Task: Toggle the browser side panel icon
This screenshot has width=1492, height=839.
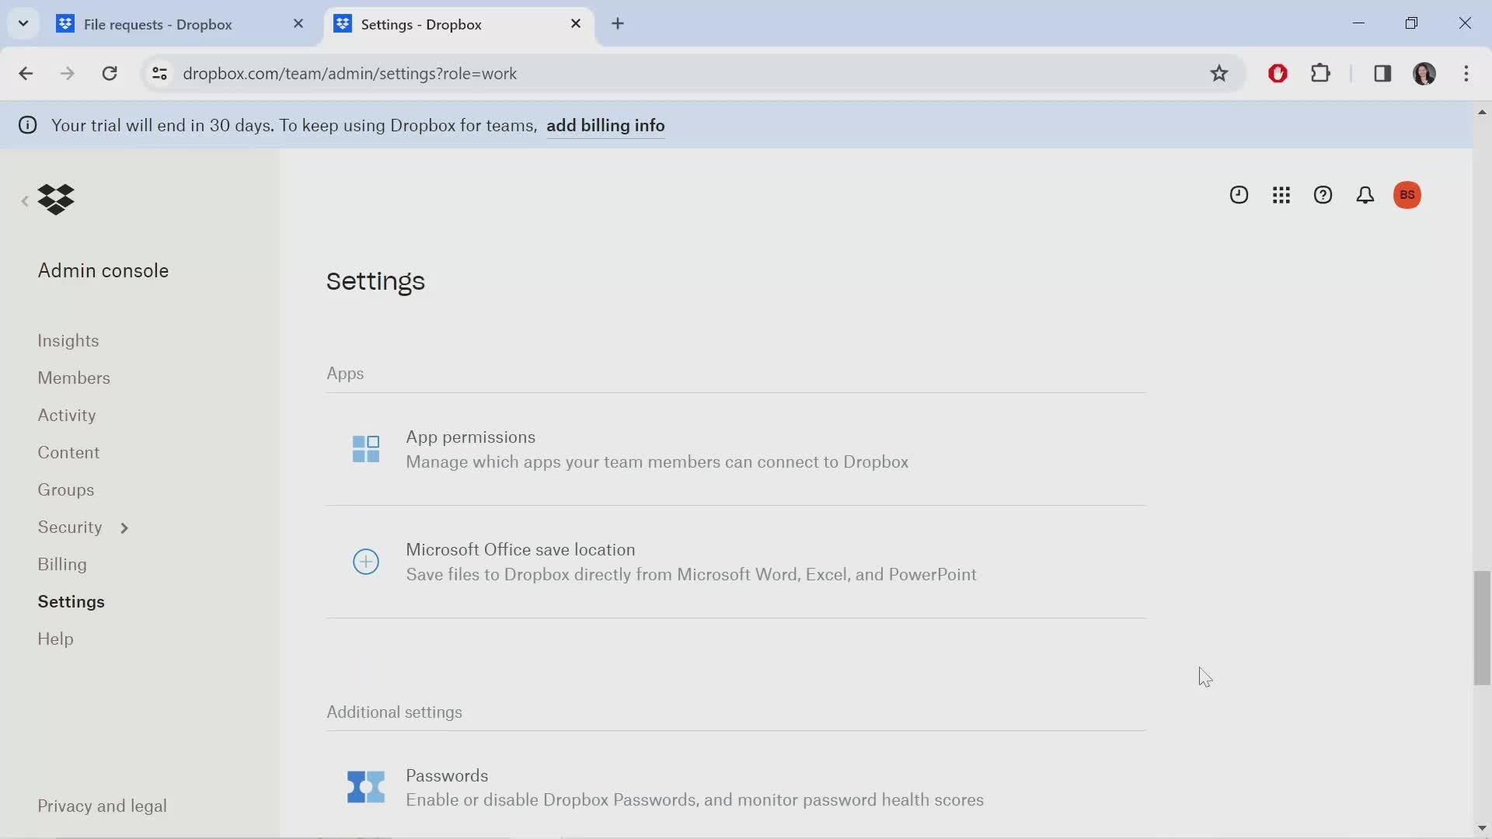Action: 1382,73
